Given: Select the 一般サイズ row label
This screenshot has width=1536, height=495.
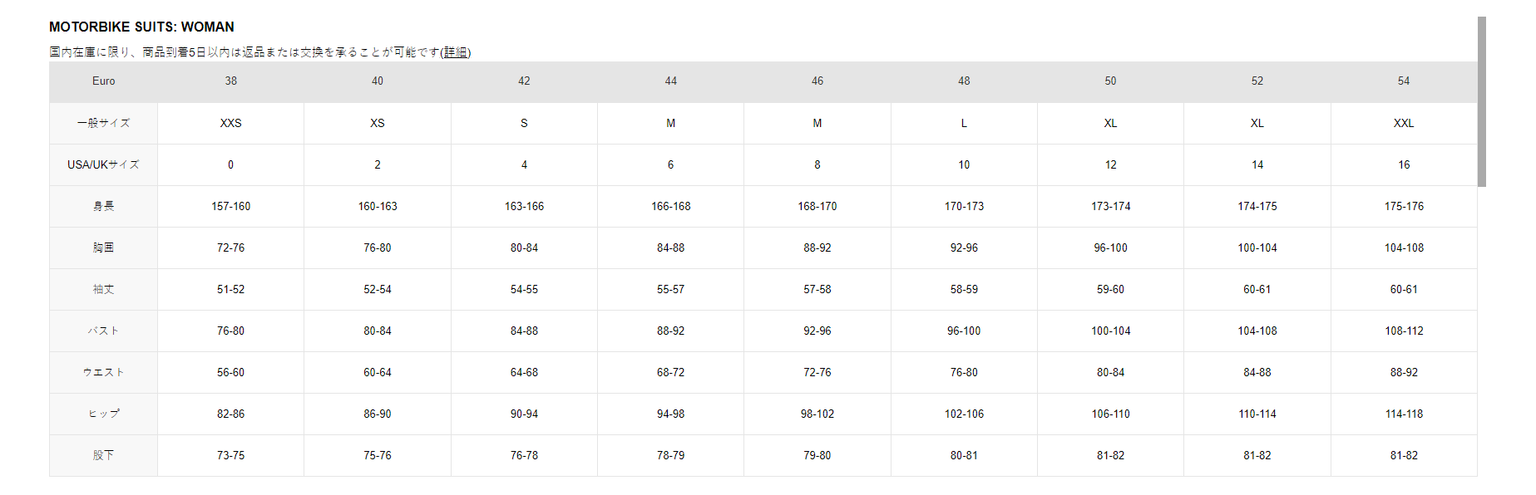Looking at the screenshot, I should pyautogui.click(x=103, y=123).
